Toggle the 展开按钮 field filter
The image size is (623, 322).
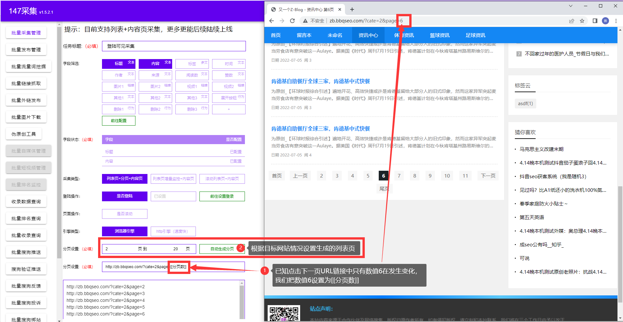229,98
